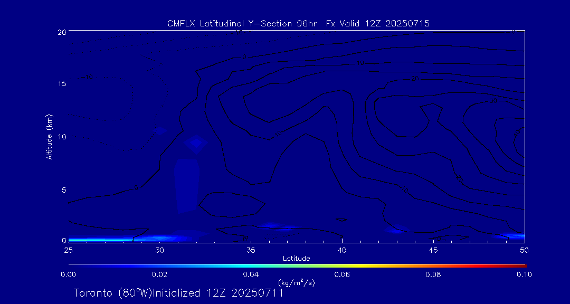
Task: Click the 20 contour label above 15 km
Action: 415,79
